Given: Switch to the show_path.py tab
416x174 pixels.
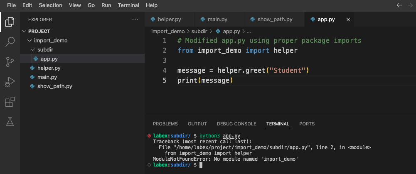Looking at the screenshot, I should pos(275,20).
